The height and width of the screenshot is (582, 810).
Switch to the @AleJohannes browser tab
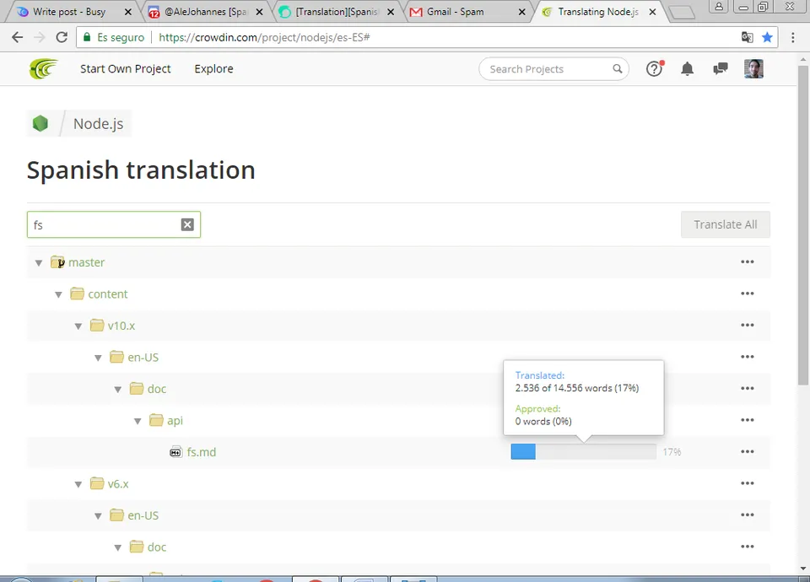[x=205, y=11]
